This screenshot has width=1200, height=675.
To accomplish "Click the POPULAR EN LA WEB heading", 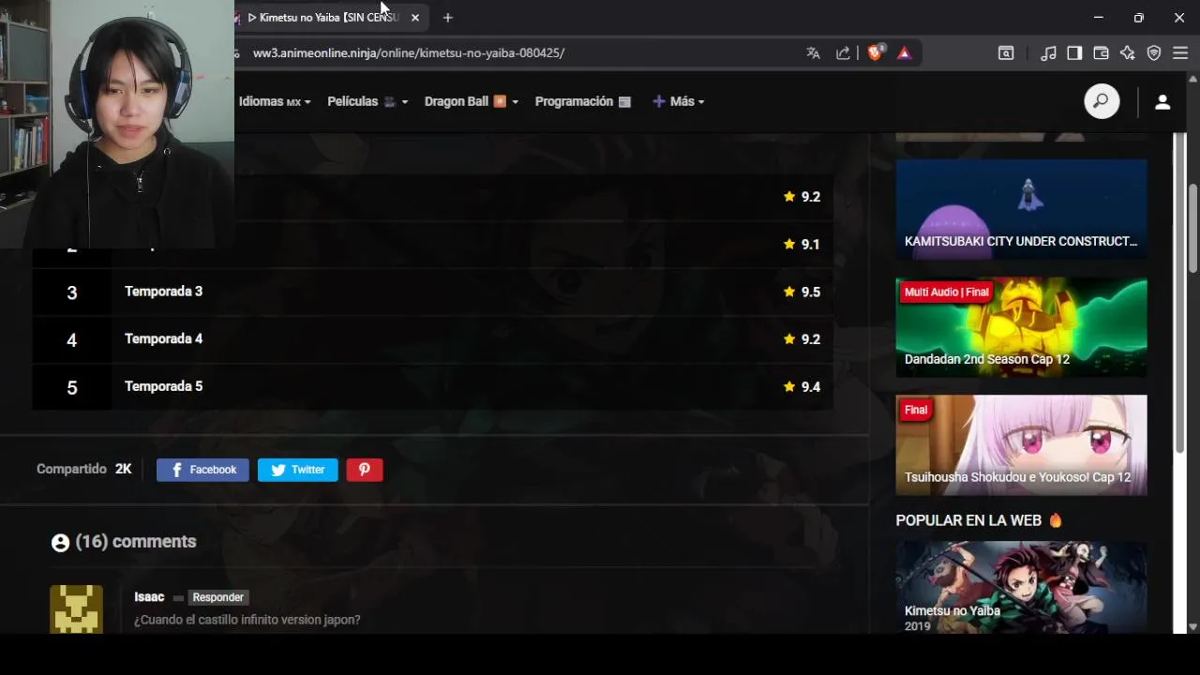I will tap(979, 520).
